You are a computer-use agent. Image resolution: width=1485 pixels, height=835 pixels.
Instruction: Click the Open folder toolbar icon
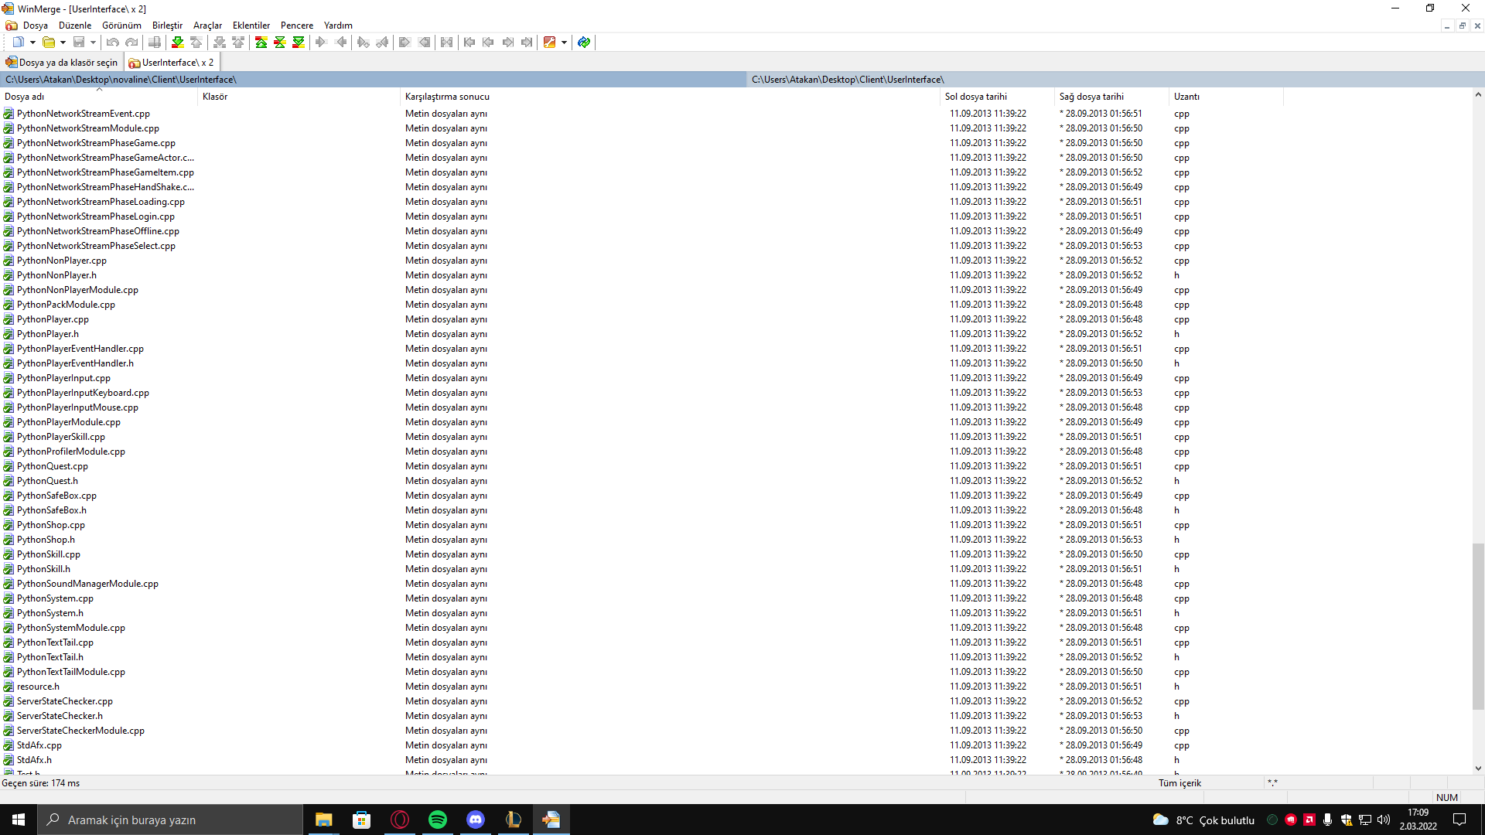click(x=48, y=43)
